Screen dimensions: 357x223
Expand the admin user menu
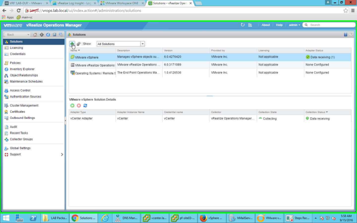[x=294, y=25]
